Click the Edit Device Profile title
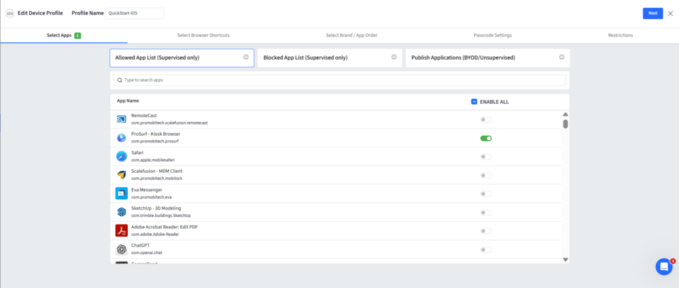Viewport: 679px width, 288px height. pos(40,13)
